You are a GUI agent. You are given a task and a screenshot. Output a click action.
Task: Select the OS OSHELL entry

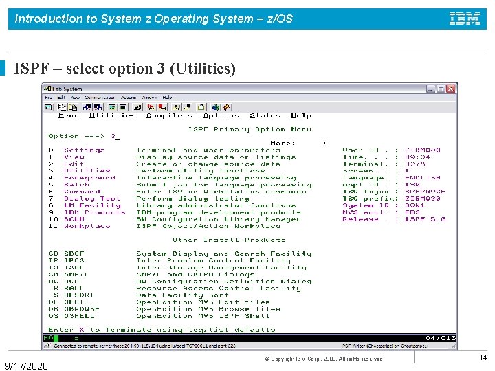[71, 317]
